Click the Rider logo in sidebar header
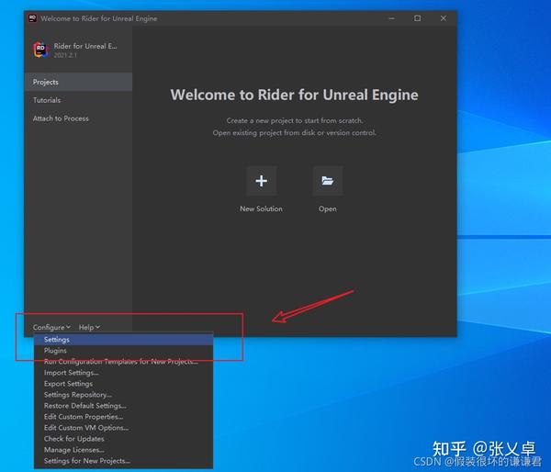This screenshot has width=551, height=472. click(40, 50)
